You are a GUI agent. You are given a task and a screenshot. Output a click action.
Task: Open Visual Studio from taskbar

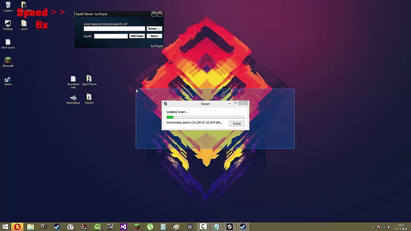pyautogui.click(x=123, y=227)
